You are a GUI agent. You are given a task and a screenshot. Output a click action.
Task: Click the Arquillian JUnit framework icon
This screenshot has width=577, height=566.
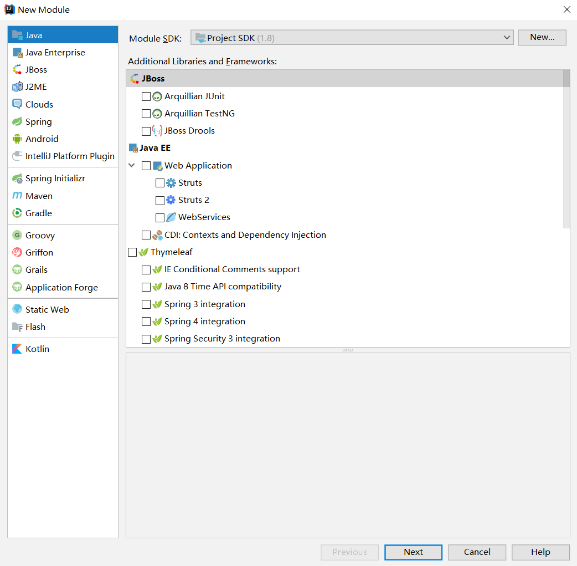pyautogui.click(x=157, y=96)
